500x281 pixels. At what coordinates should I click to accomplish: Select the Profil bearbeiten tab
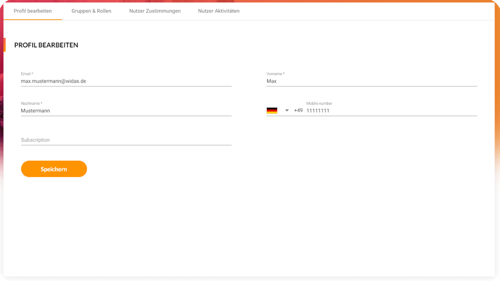coord(33,11)
